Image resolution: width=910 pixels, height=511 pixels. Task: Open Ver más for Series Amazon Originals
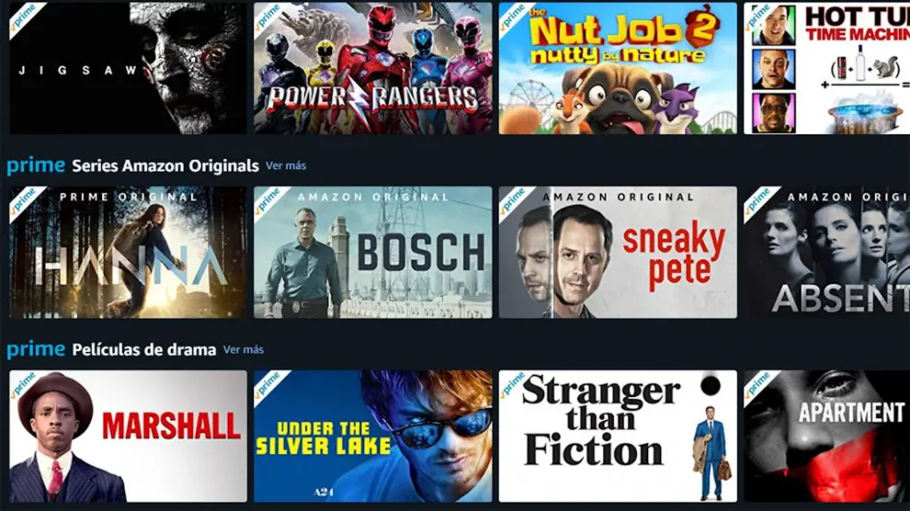(286, 165)
